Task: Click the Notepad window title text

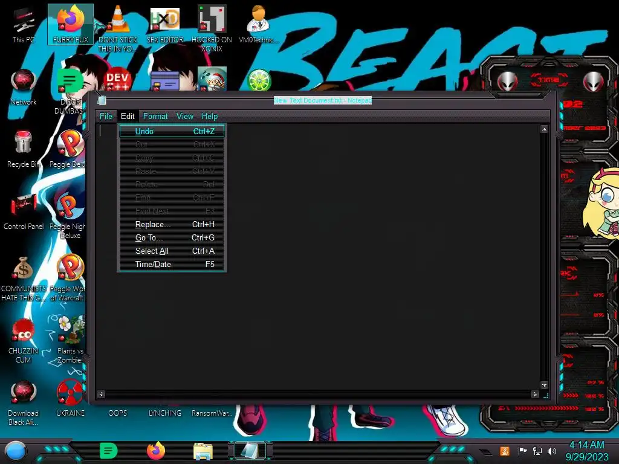Action: tap(323, 100)
